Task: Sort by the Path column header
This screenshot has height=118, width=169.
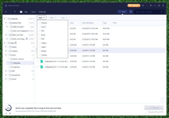Action: coord(115,23)
